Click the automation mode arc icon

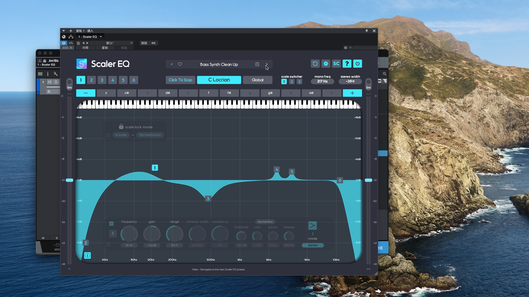71,43
